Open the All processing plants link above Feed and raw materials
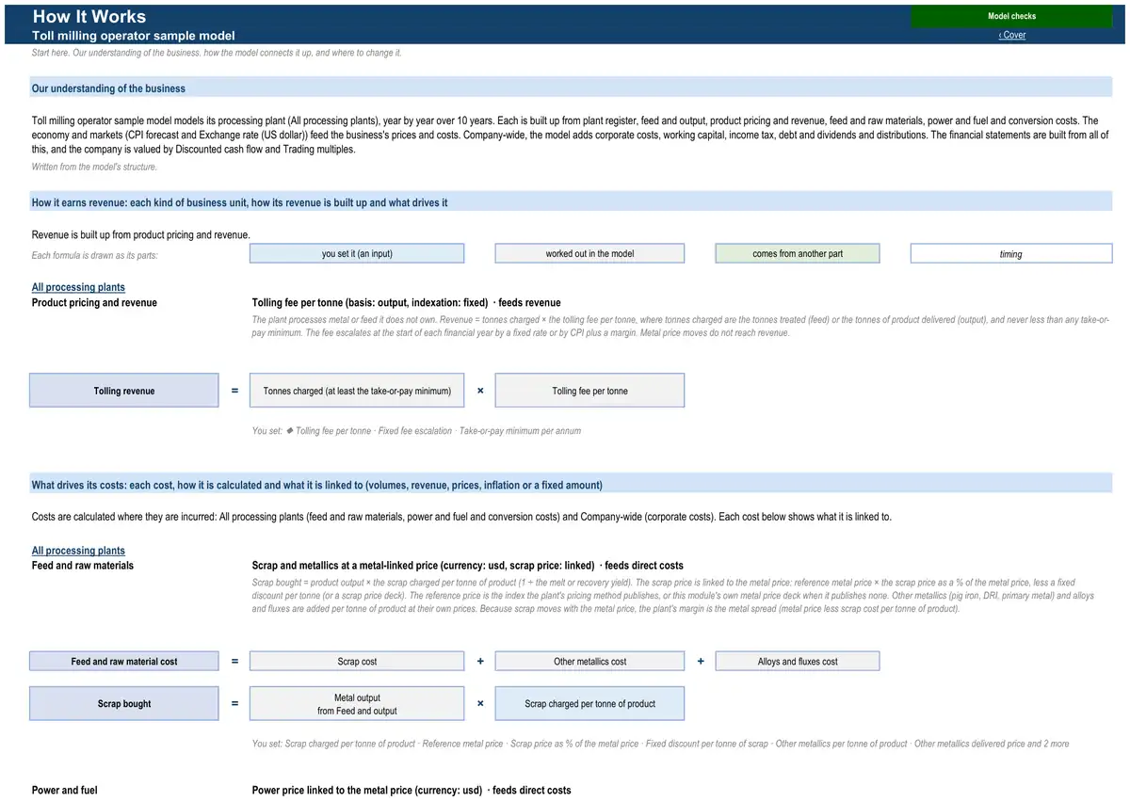Screen dimensions: 1130x801 [78, 551]
